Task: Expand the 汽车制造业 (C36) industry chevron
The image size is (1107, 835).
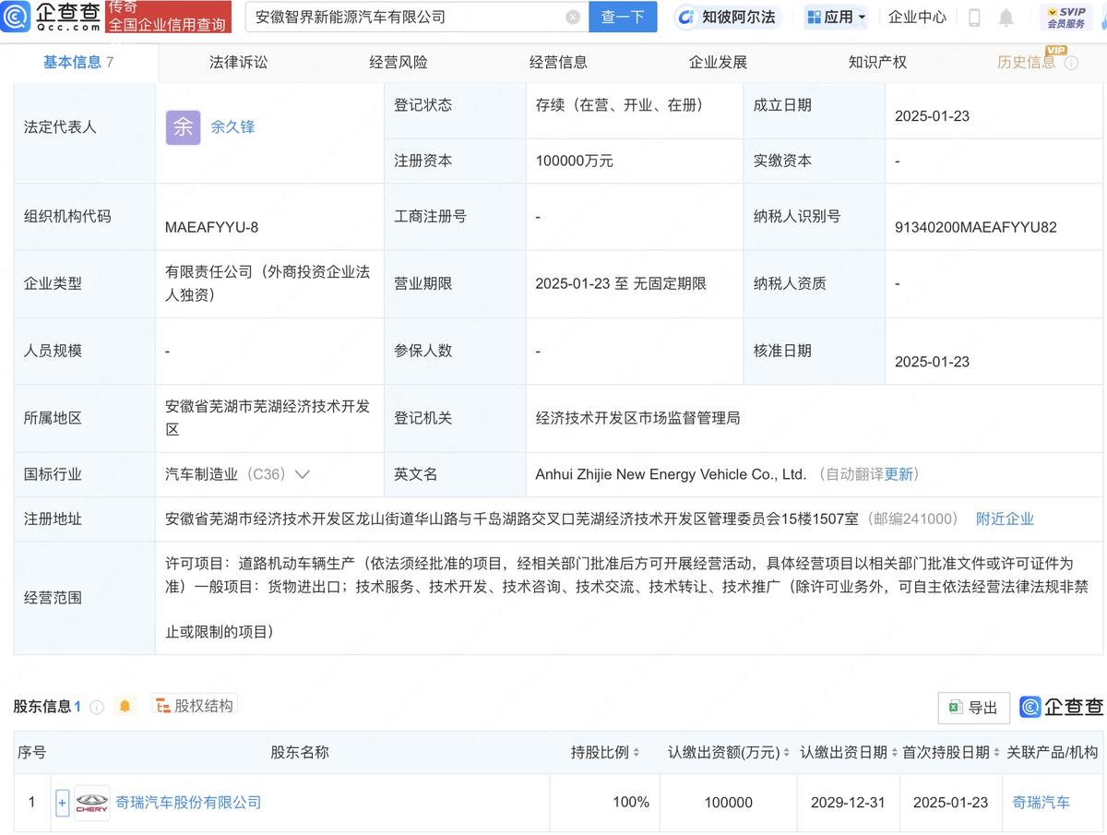Action: pos(304,473)
